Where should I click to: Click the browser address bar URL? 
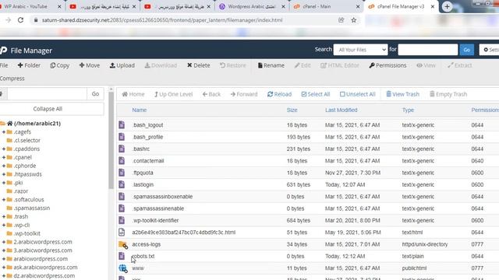(162, 20)
